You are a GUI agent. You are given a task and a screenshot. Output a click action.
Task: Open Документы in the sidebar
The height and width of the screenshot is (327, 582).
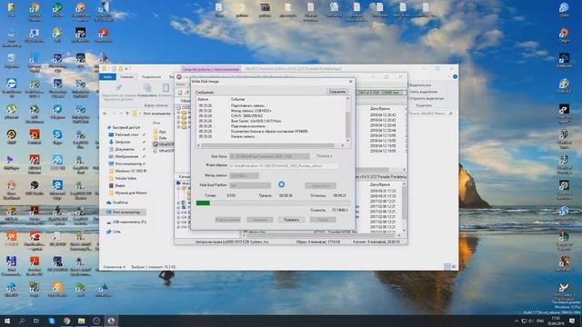tap(123, 149)
